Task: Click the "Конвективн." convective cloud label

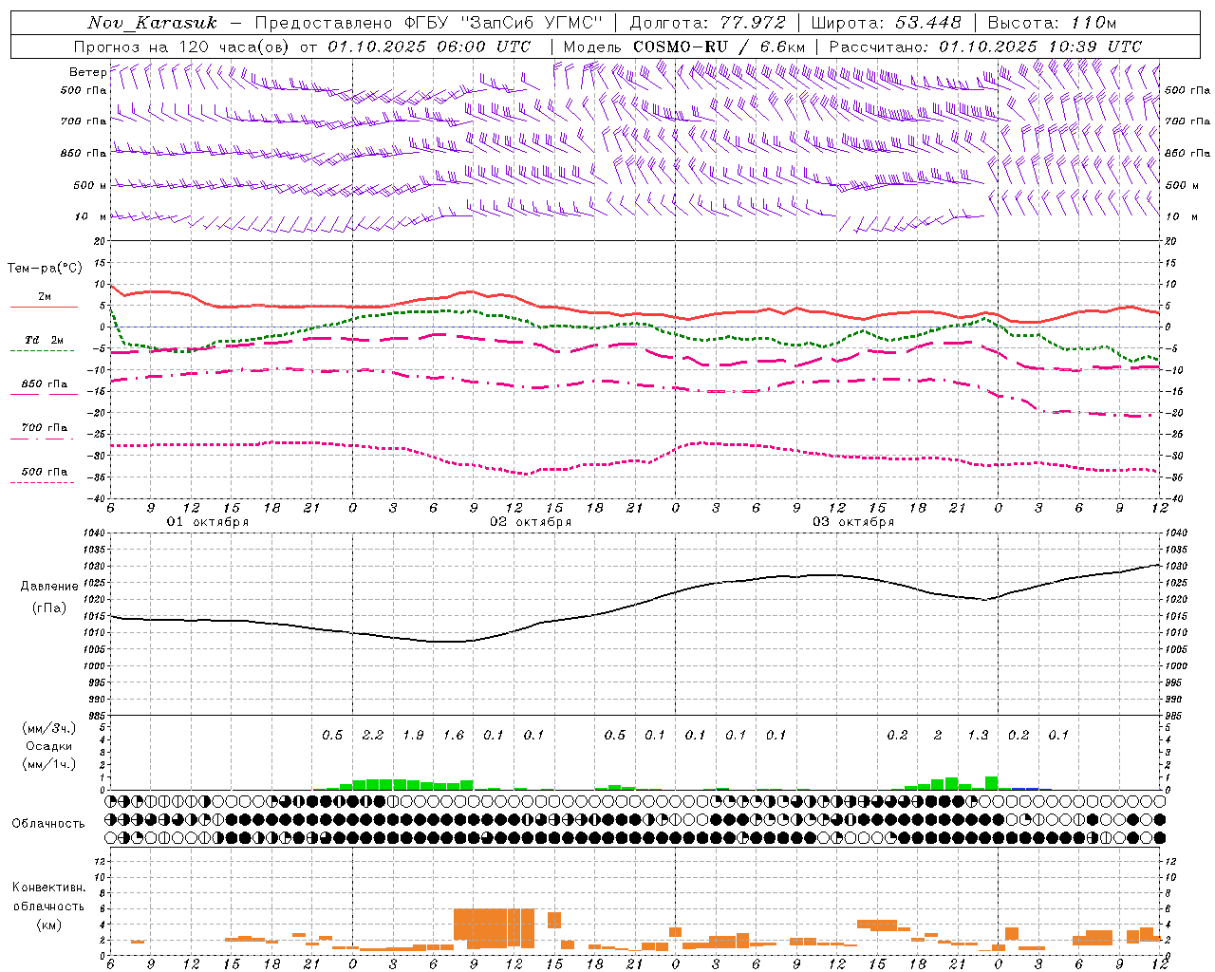Action: [48, 888]
